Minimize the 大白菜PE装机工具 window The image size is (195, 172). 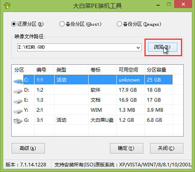click(x=158, y=5)
